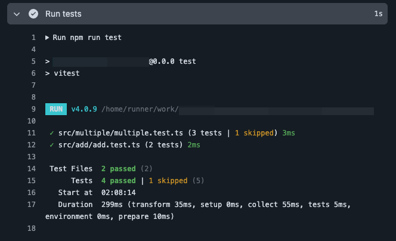Click the 299ms duration value
The height and width of the screenshot is (241, 396).
click(x=112, y=205)
